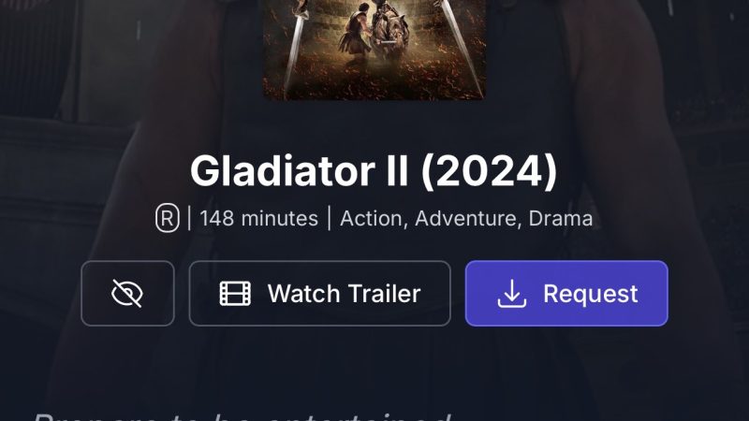Select the Drama genre link
This screenshot has width=749, height=421.
tap(560, 219)
